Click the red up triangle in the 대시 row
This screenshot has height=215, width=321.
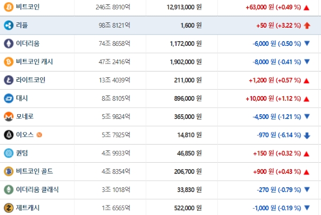tap(307, 99)
